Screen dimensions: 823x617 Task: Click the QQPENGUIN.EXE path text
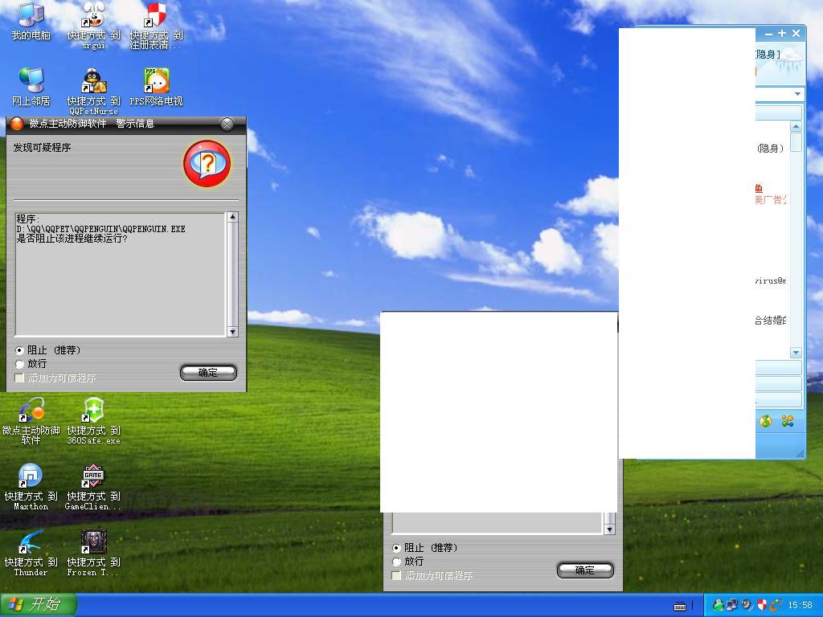click(x=100, y=229)
